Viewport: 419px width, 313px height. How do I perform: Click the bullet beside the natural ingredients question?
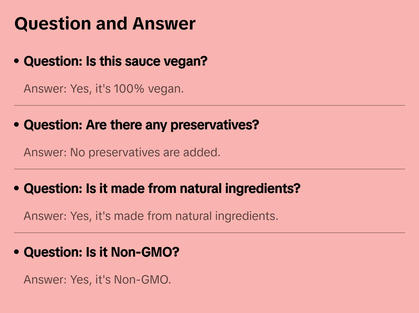(17, 188)
